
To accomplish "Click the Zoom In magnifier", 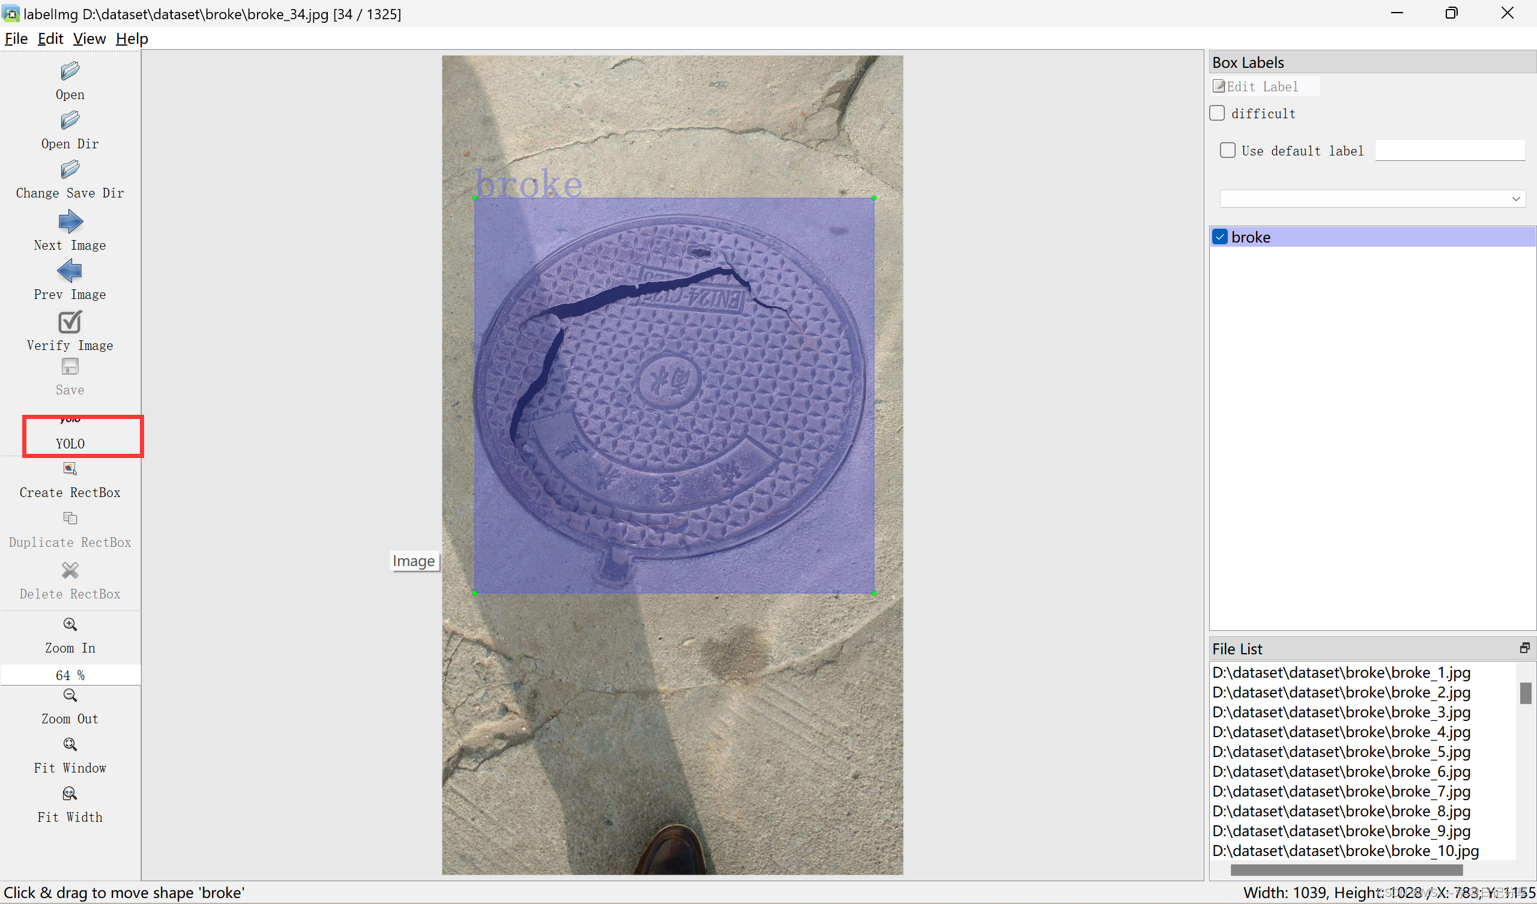I will pos(70,625).
